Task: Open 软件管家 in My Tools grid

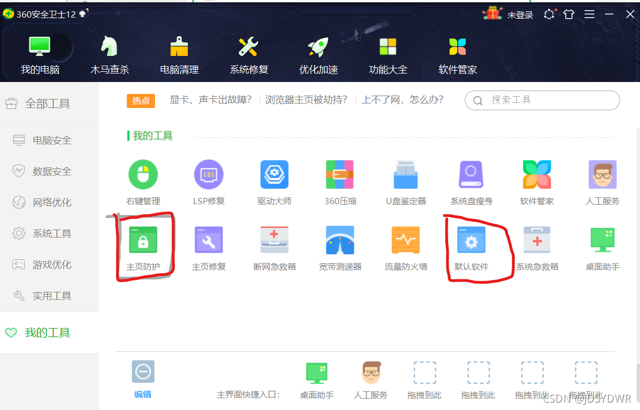Action: [x=537, y=182]
